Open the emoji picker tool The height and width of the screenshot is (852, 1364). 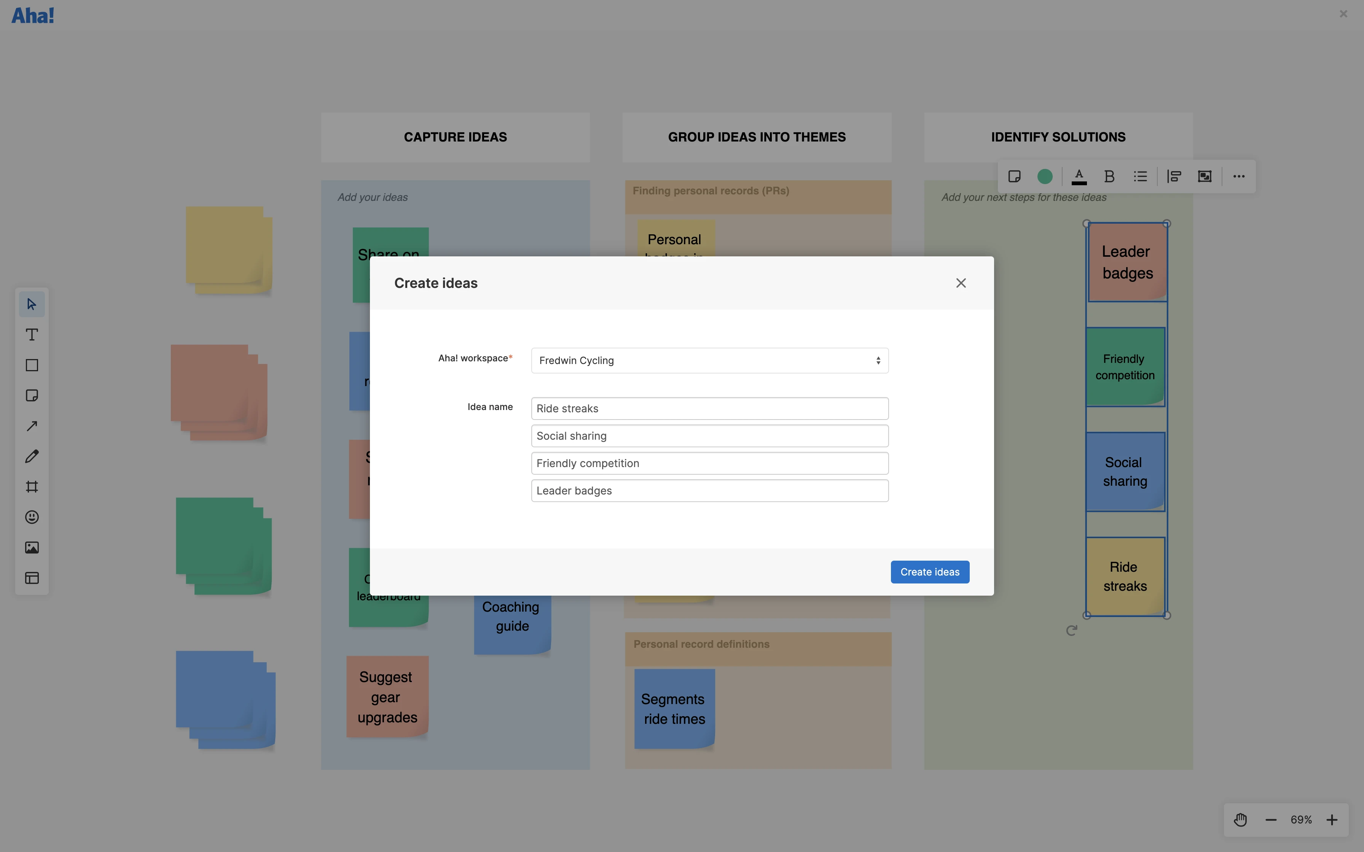pyautogui.click(x=32, y=517)
